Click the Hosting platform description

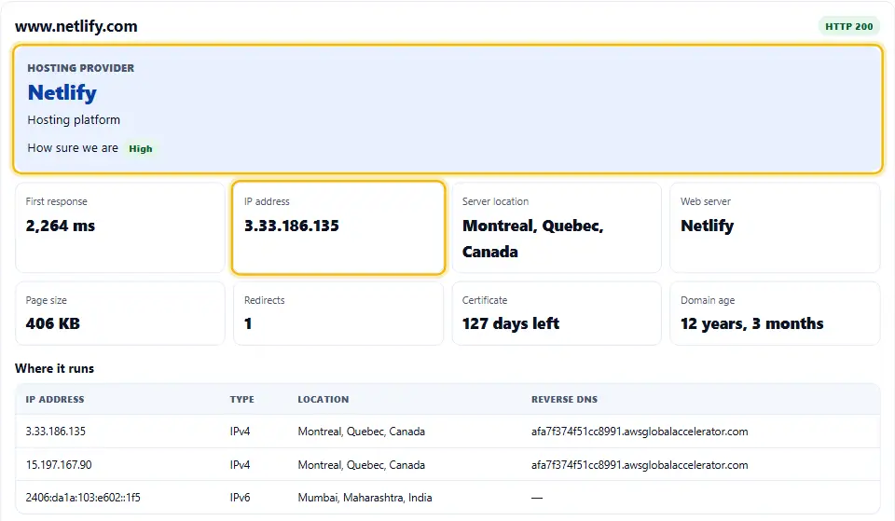[x=74, y=120]
